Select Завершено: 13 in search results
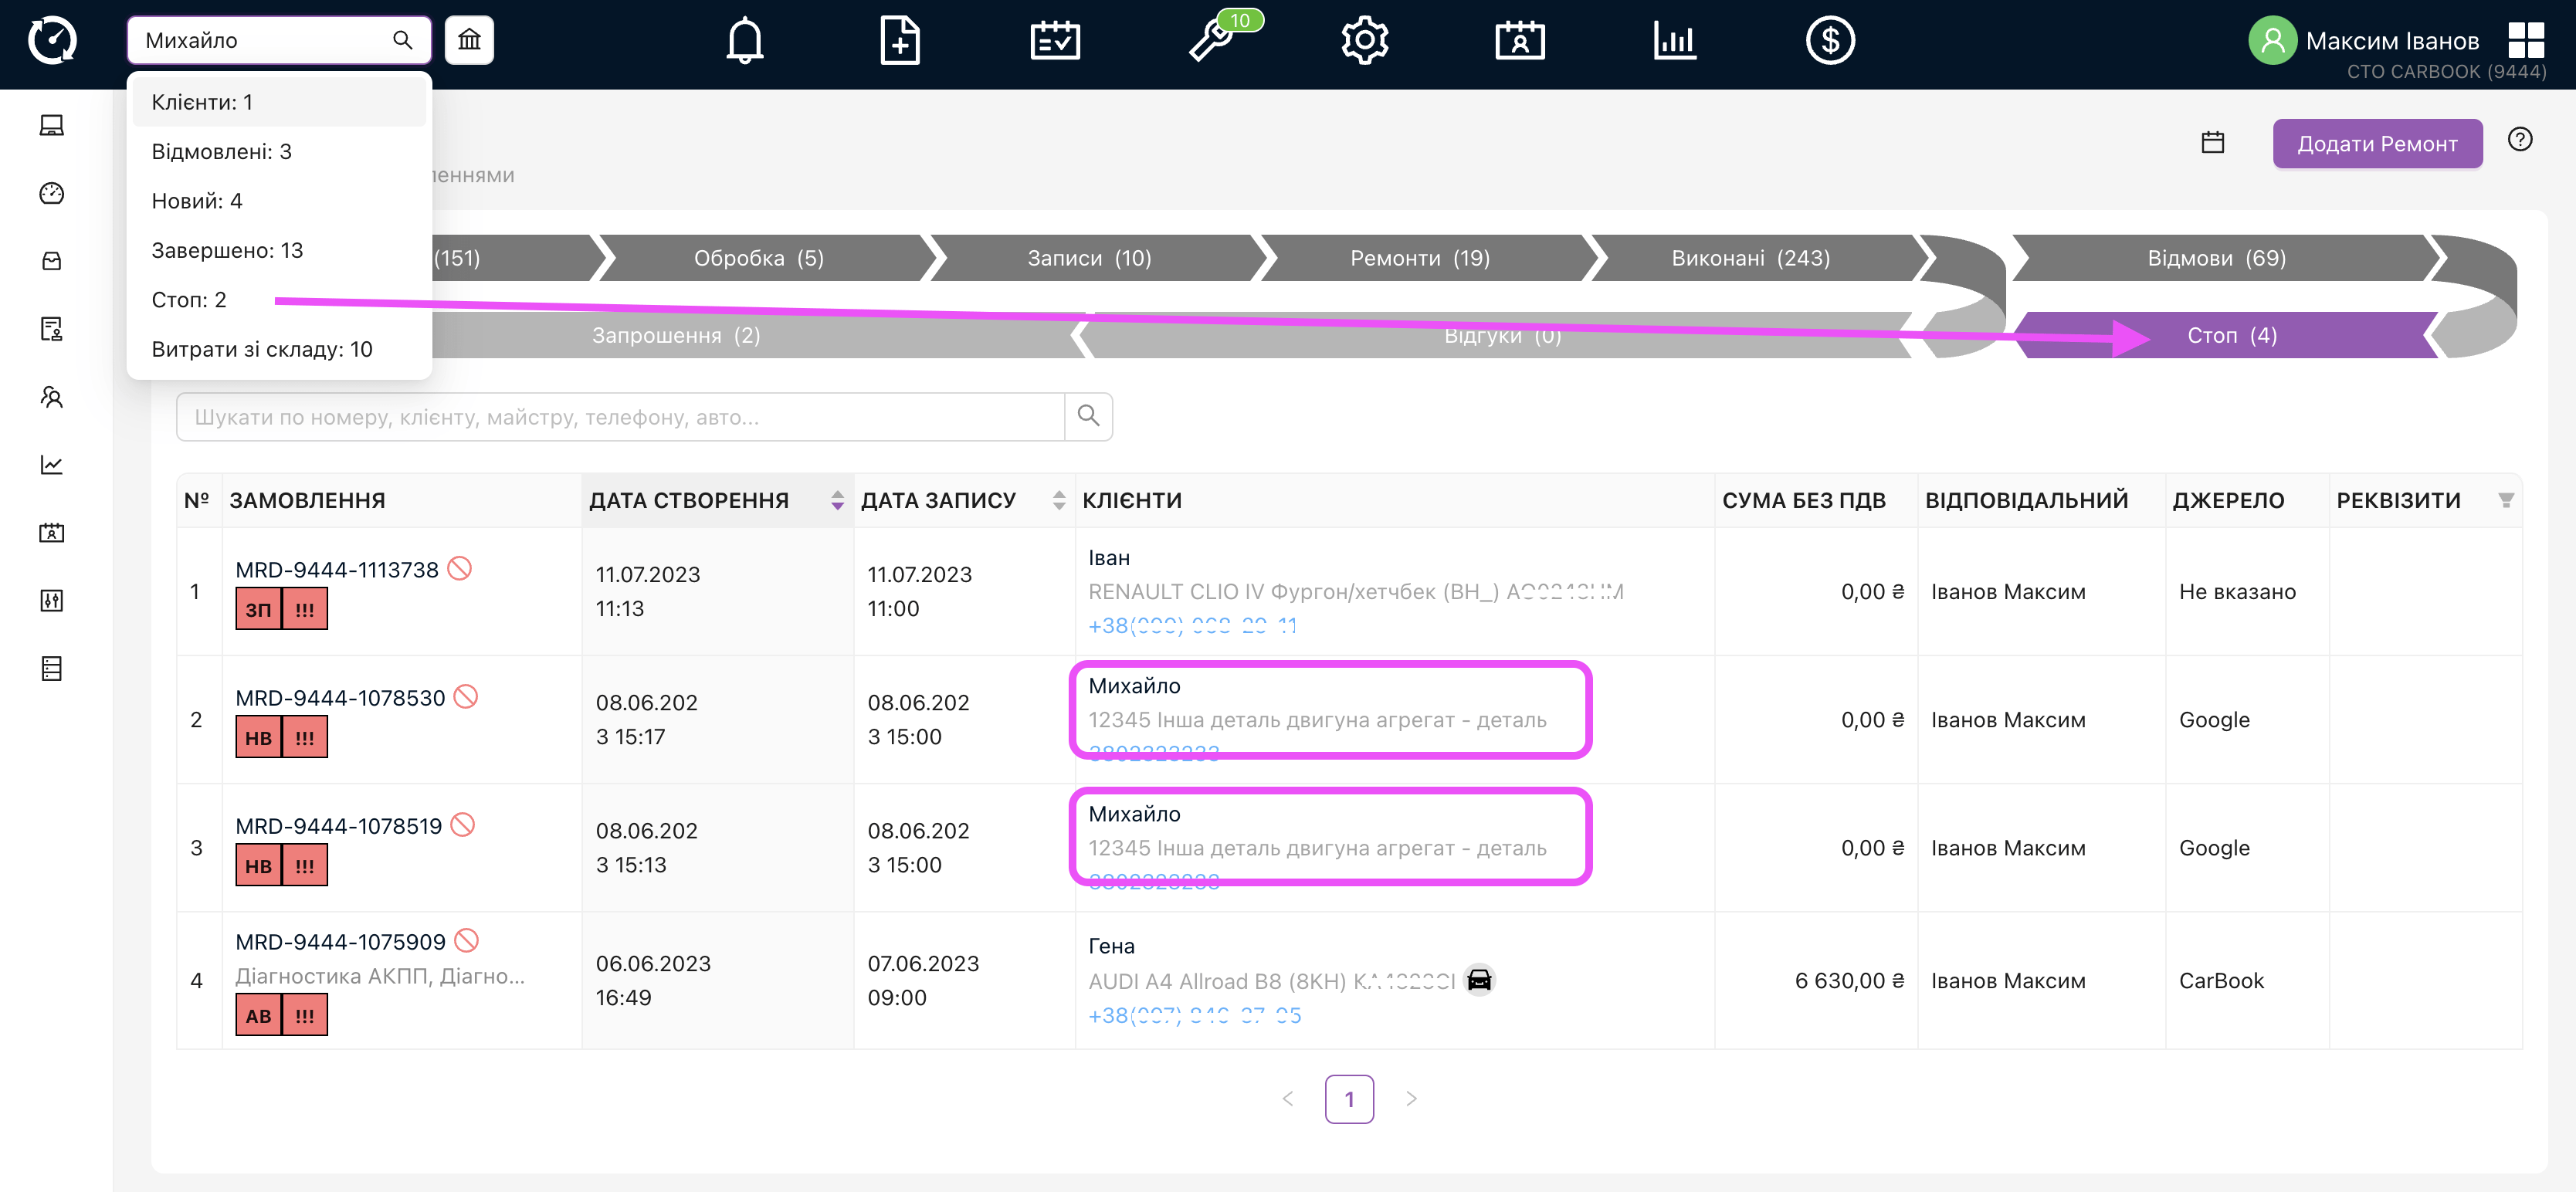The image size is (2576, 1192). tap(279, 250)
